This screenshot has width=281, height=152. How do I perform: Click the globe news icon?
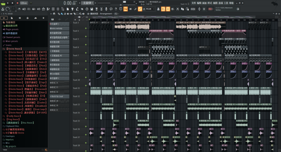238,9
